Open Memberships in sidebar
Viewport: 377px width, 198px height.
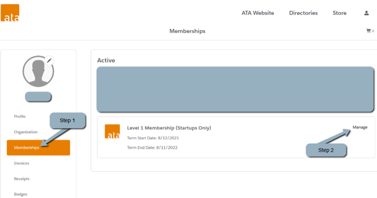[x=38, y=147]
